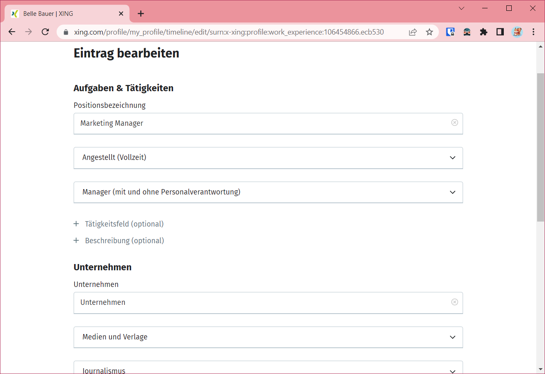Open the Extensions puzzle piece menu
This screenshot has height=374, width=545.
[x=483, y=32]
